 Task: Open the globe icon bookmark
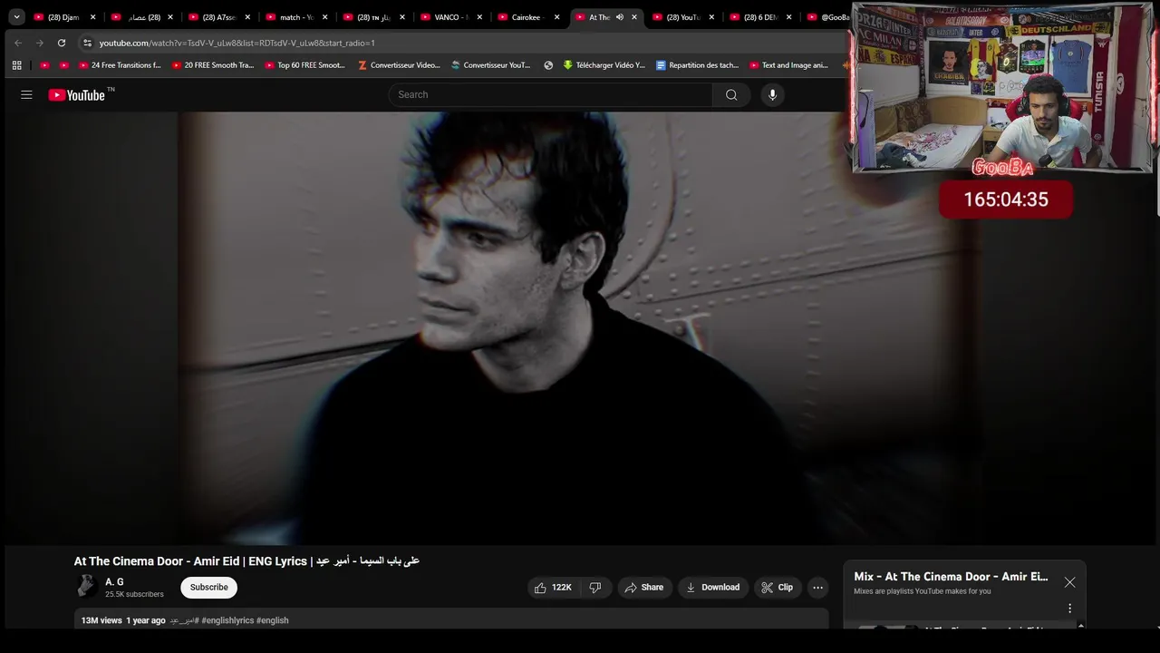click(548, 65)
